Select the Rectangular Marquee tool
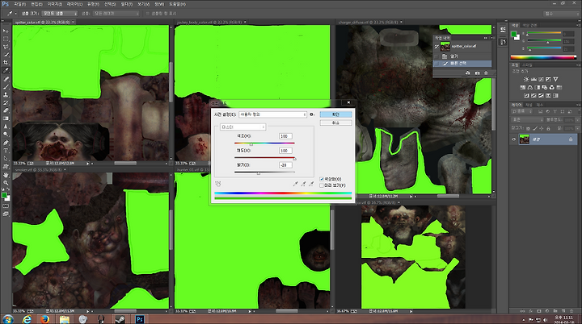The height and width of the screenshot is (324, 582). click(6, 39)
